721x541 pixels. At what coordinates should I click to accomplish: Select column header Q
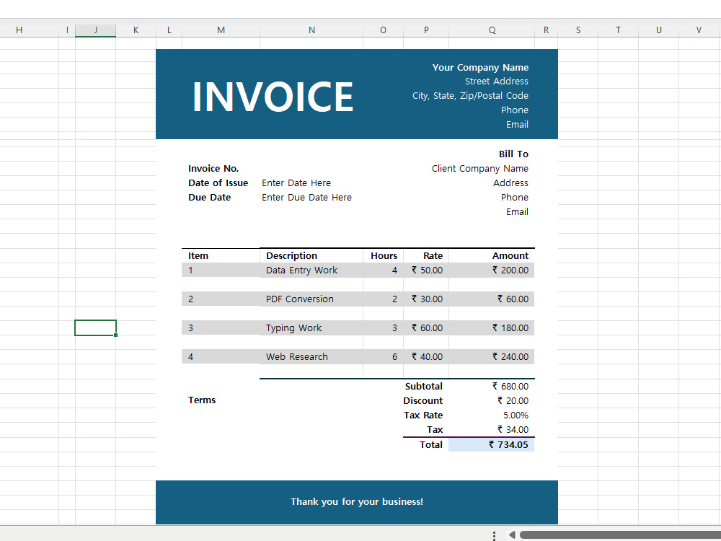click(x=492, y=30)
